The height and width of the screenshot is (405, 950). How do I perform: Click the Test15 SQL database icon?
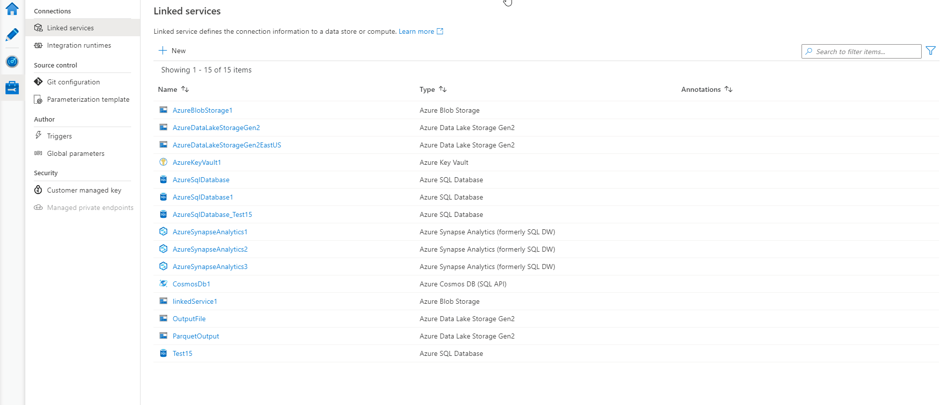[163, 353]
